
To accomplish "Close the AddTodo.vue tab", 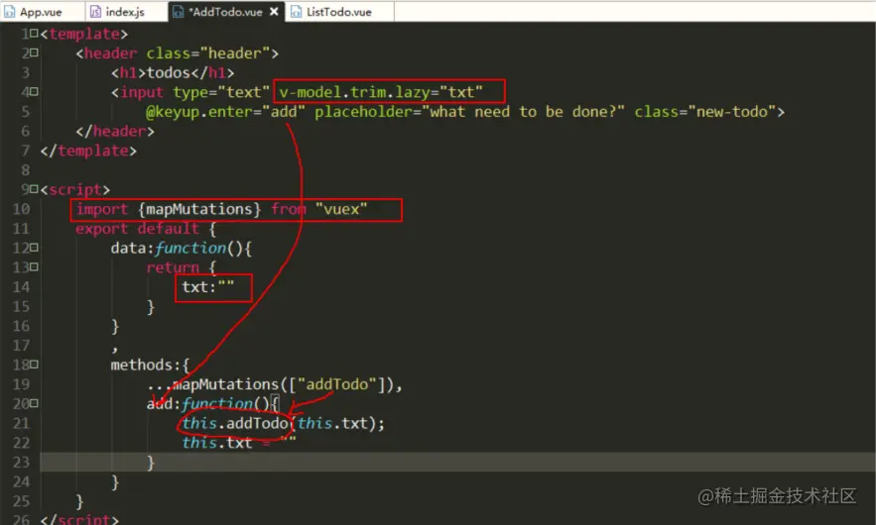I will point(274,11).
